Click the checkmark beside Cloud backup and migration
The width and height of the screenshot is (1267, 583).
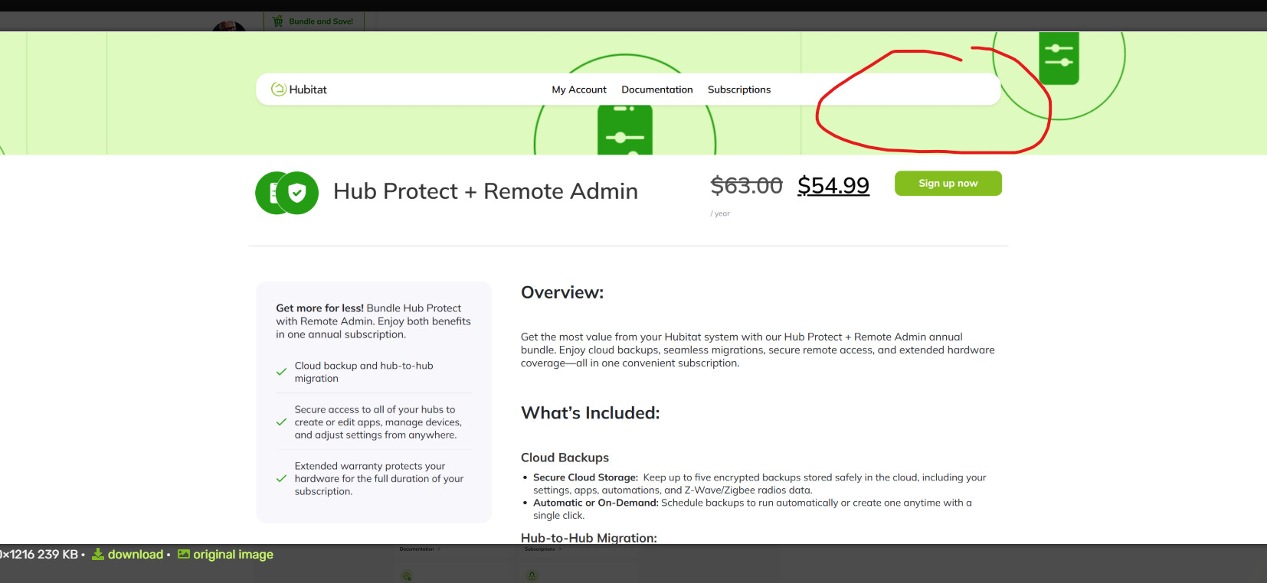(x=281, y=372)
